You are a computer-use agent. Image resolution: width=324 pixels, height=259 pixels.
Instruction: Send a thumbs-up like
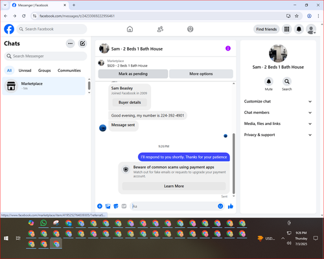tap(231, 206)
